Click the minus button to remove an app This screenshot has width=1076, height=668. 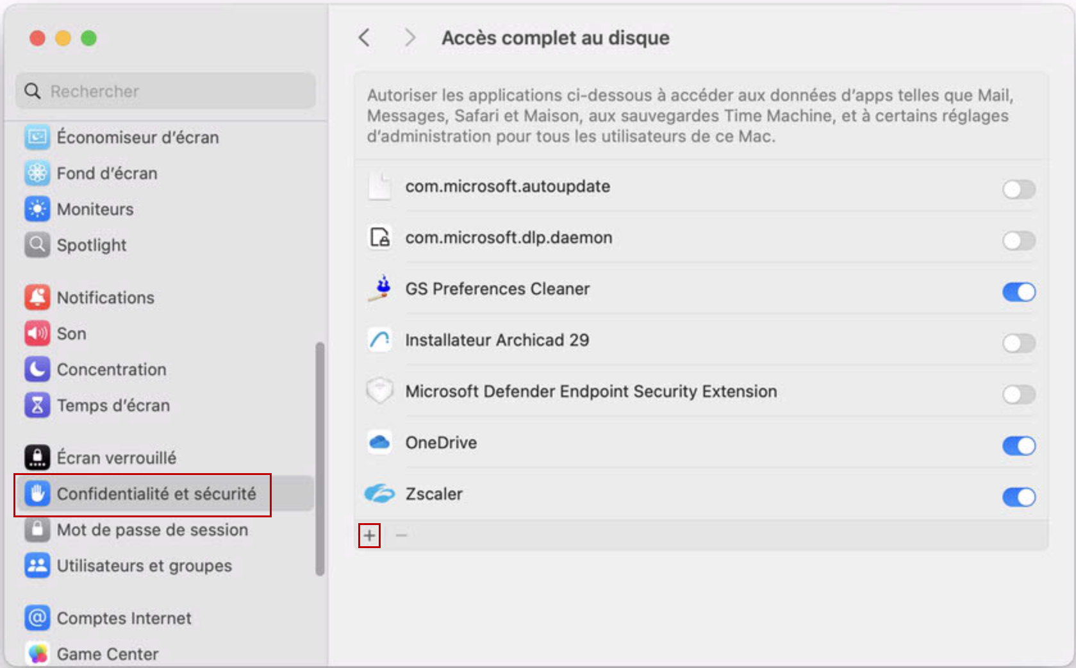(402, 534)
